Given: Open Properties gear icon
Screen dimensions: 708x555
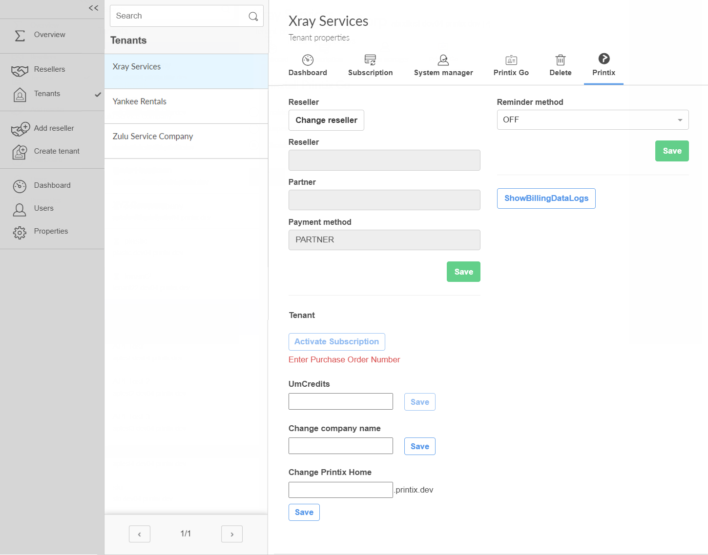Looking at the screenshot, I should [x=20, y=232].
